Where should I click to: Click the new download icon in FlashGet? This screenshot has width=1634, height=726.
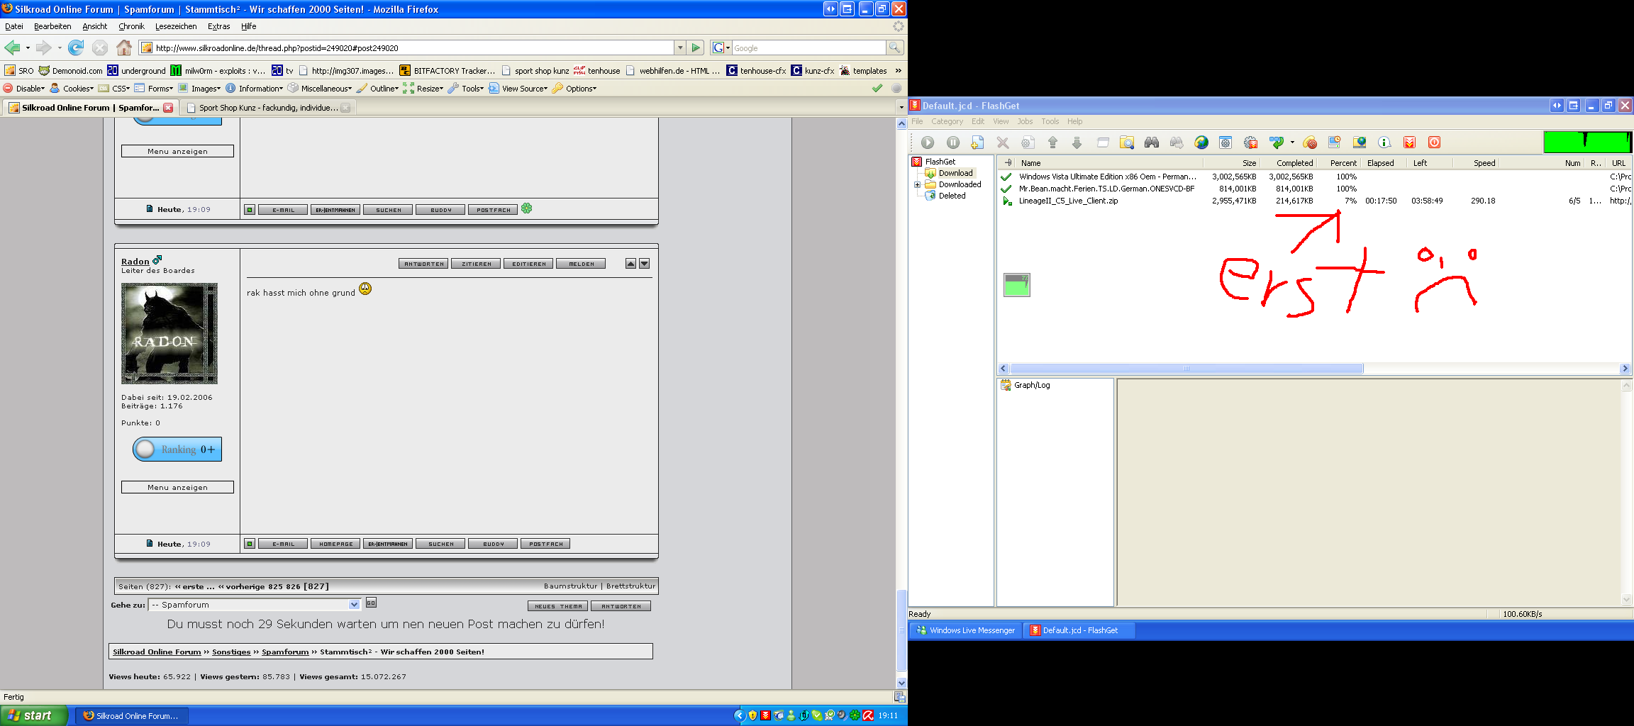pos(977,143)
